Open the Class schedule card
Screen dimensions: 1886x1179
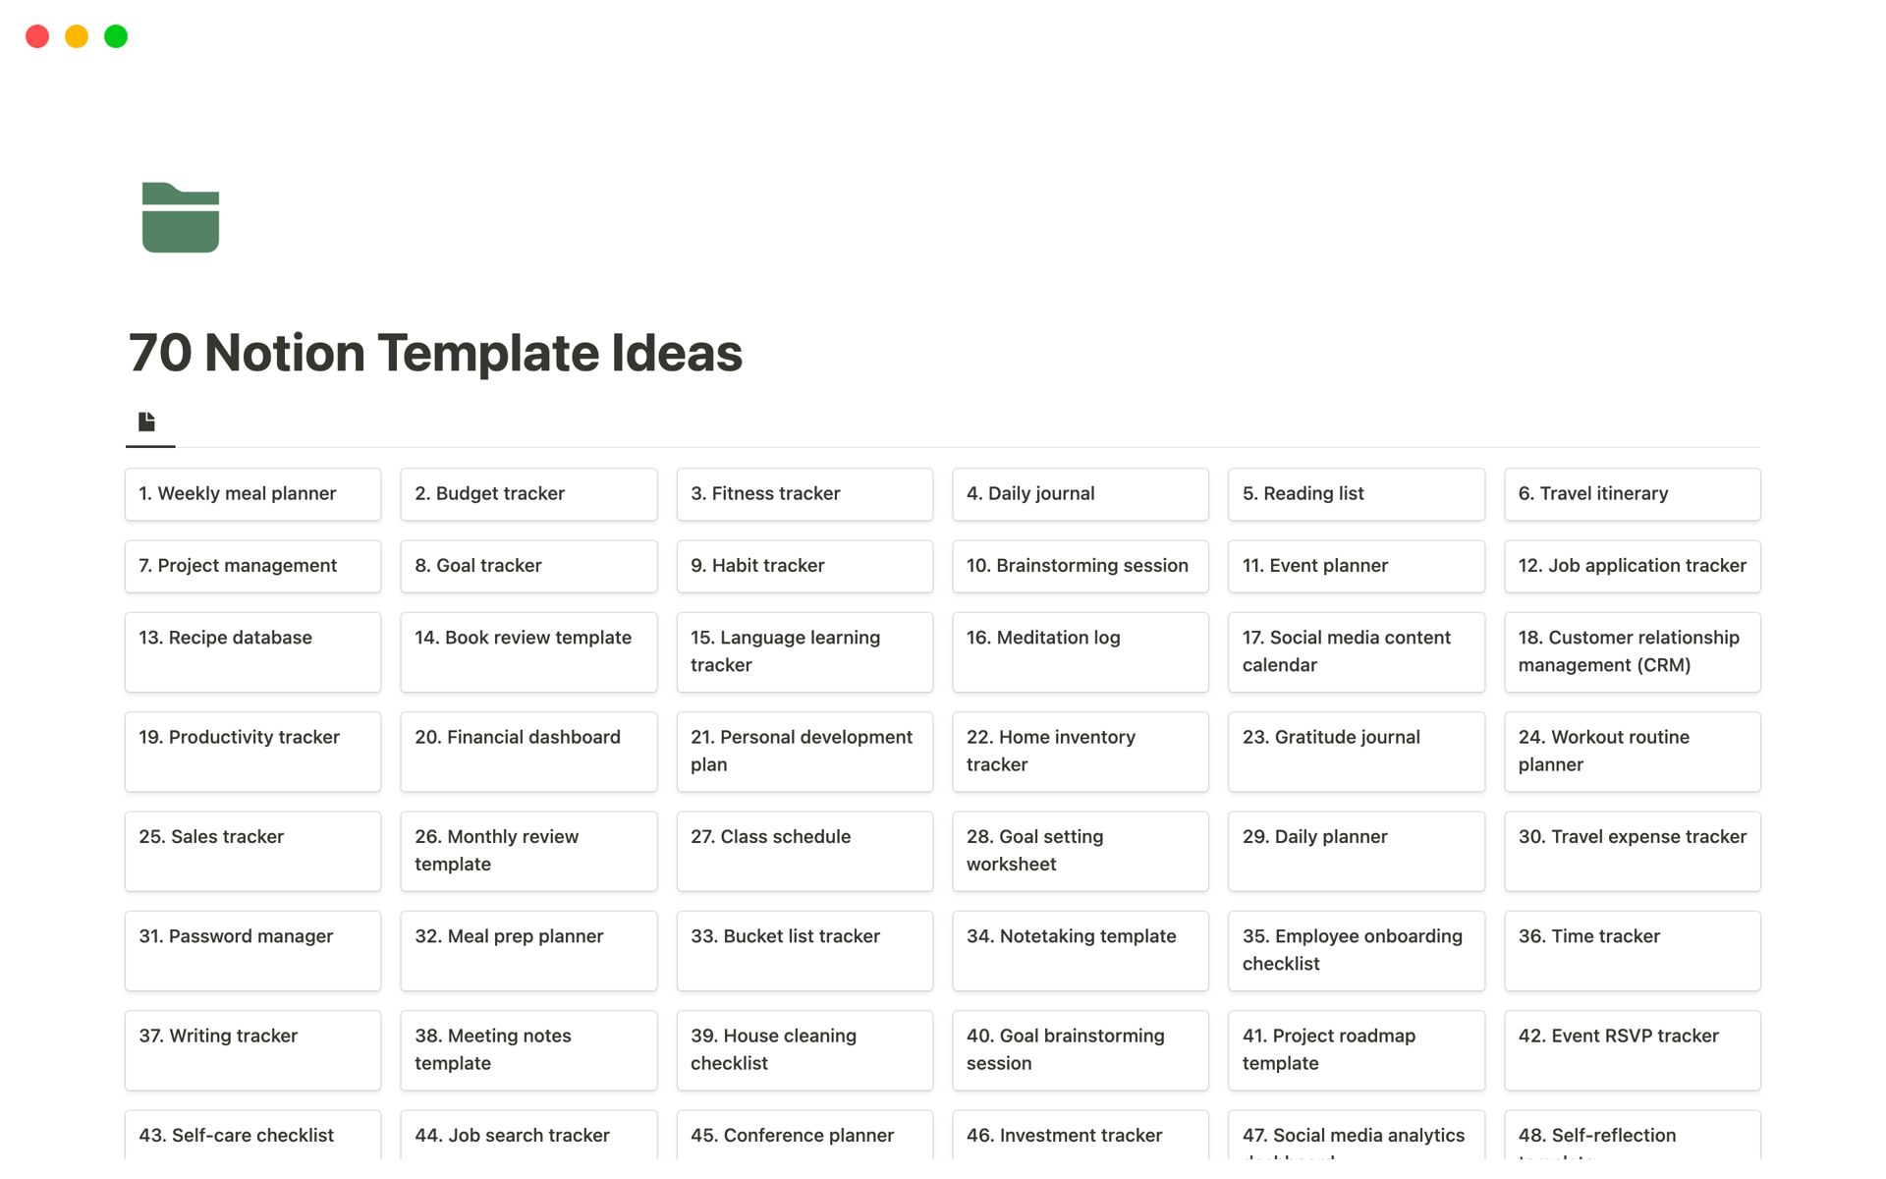(804, 851)
